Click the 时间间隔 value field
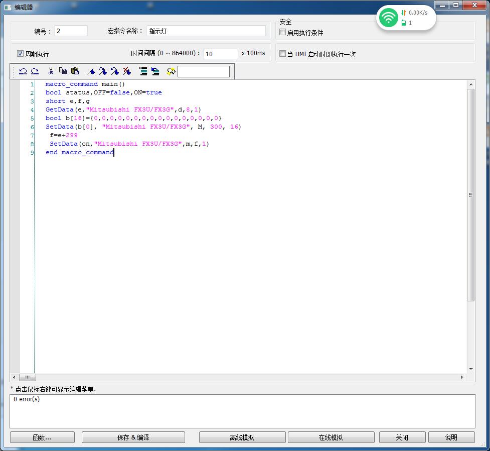Screen dimensions: 490x451 220,54
